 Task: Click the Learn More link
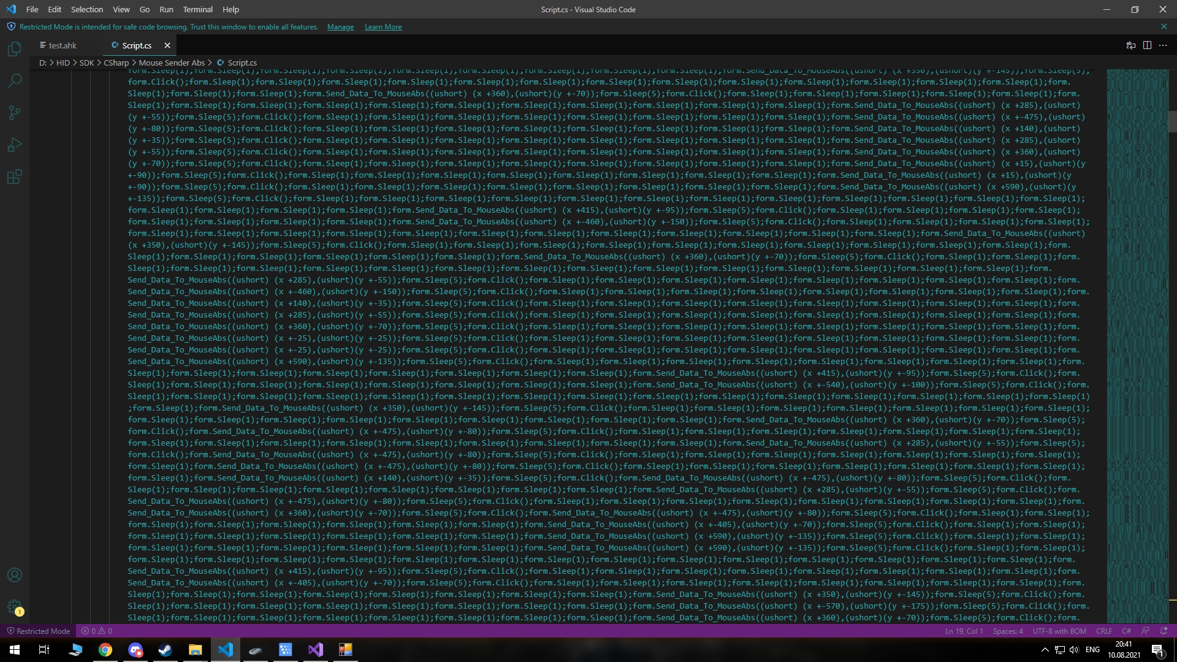(x=383, y=27)
